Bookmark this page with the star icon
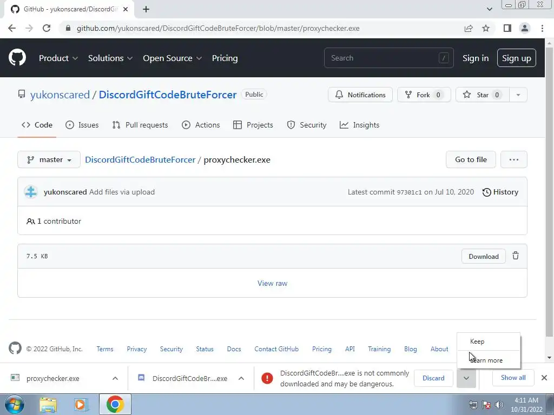This screenshot has width=554, height=415. click(486, 28)
